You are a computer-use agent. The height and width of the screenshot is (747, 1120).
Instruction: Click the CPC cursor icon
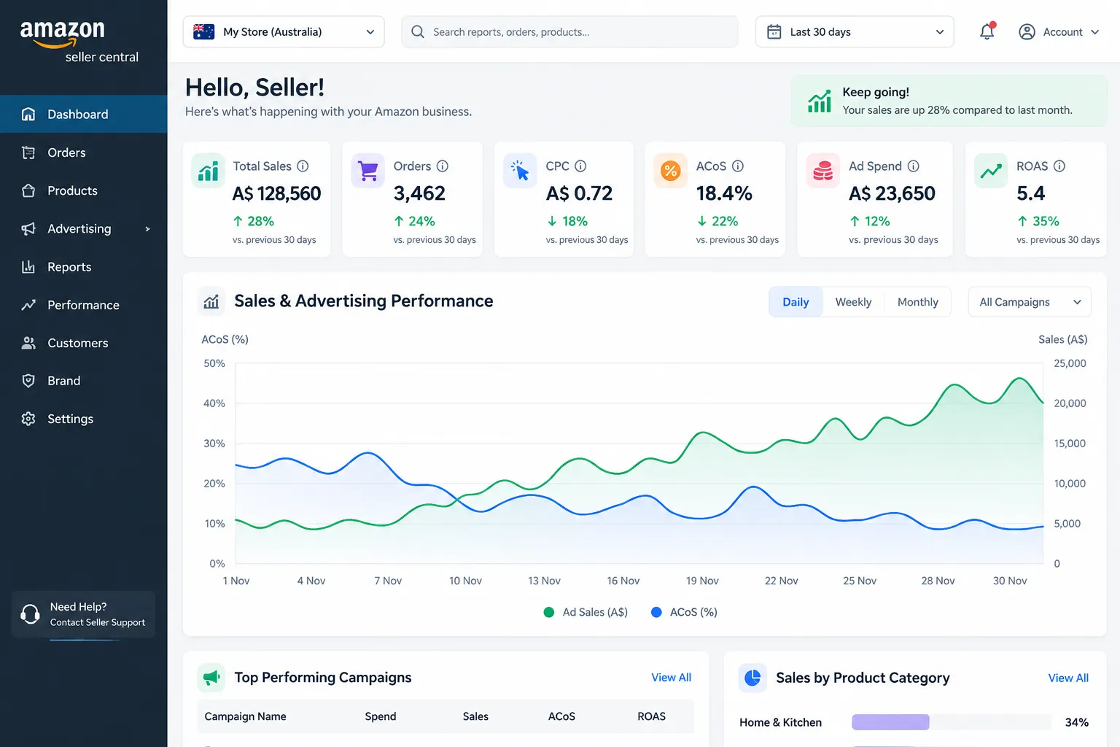click(x=520, y=171)
